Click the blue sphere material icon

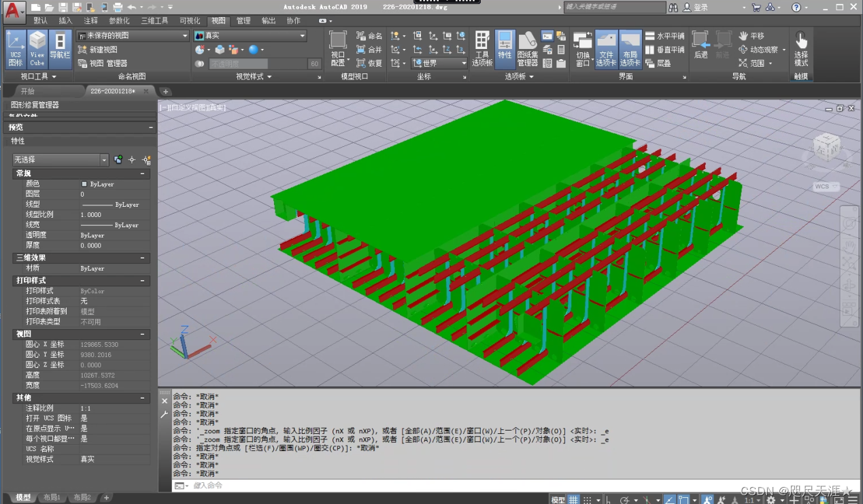tap(253, 50)
